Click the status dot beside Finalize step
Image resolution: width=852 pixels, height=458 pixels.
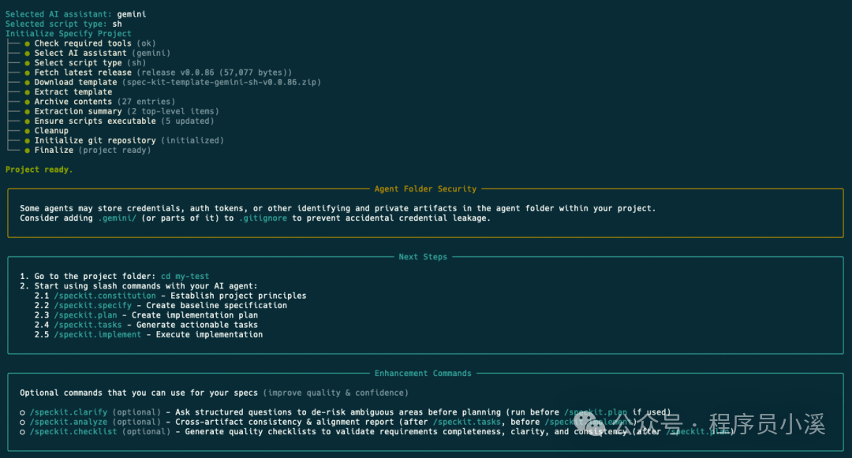(x=27, y=150)
